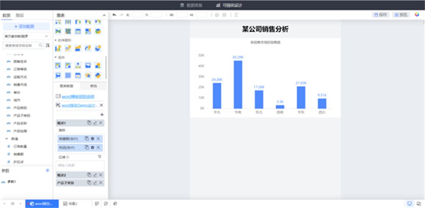
Task: Remove the 销售额(合计) indicator
Action: pyautogui.click(x=98, y=139)
